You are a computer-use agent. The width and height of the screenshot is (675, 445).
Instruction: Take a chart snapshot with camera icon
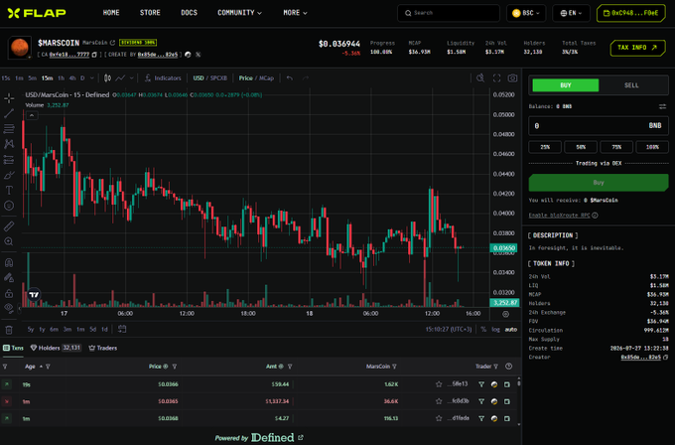(x=512, y=77)
